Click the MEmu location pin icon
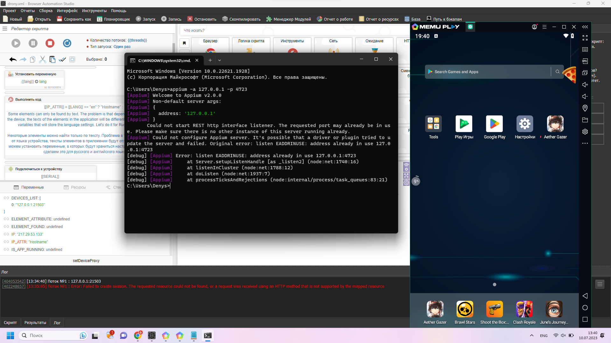Viewport: 611px width, 343px height. click(585, 108)
